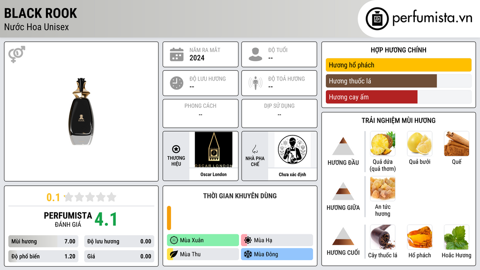Screen dimensions: 480x270
Task: Click the Mùa Xuân flower icon
Action: pyautogui.click(x=174, y=240)
